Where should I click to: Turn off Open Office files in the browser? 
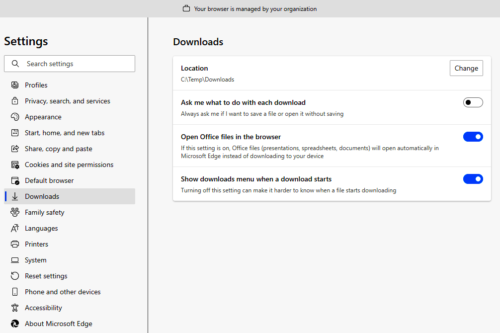click(473, 137)
